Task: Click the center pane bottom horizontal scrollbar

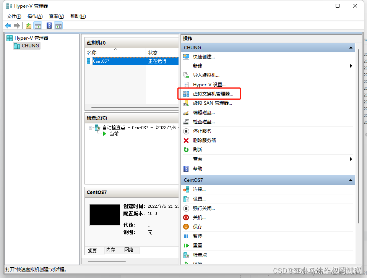Action: [x=107, y=261]
